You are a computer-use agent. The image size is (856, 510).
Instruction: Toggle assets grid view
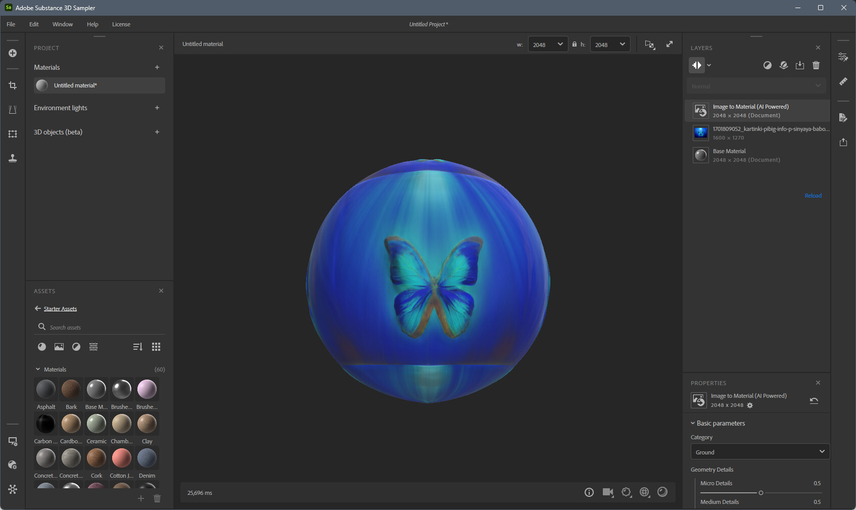tap(156, 347)
